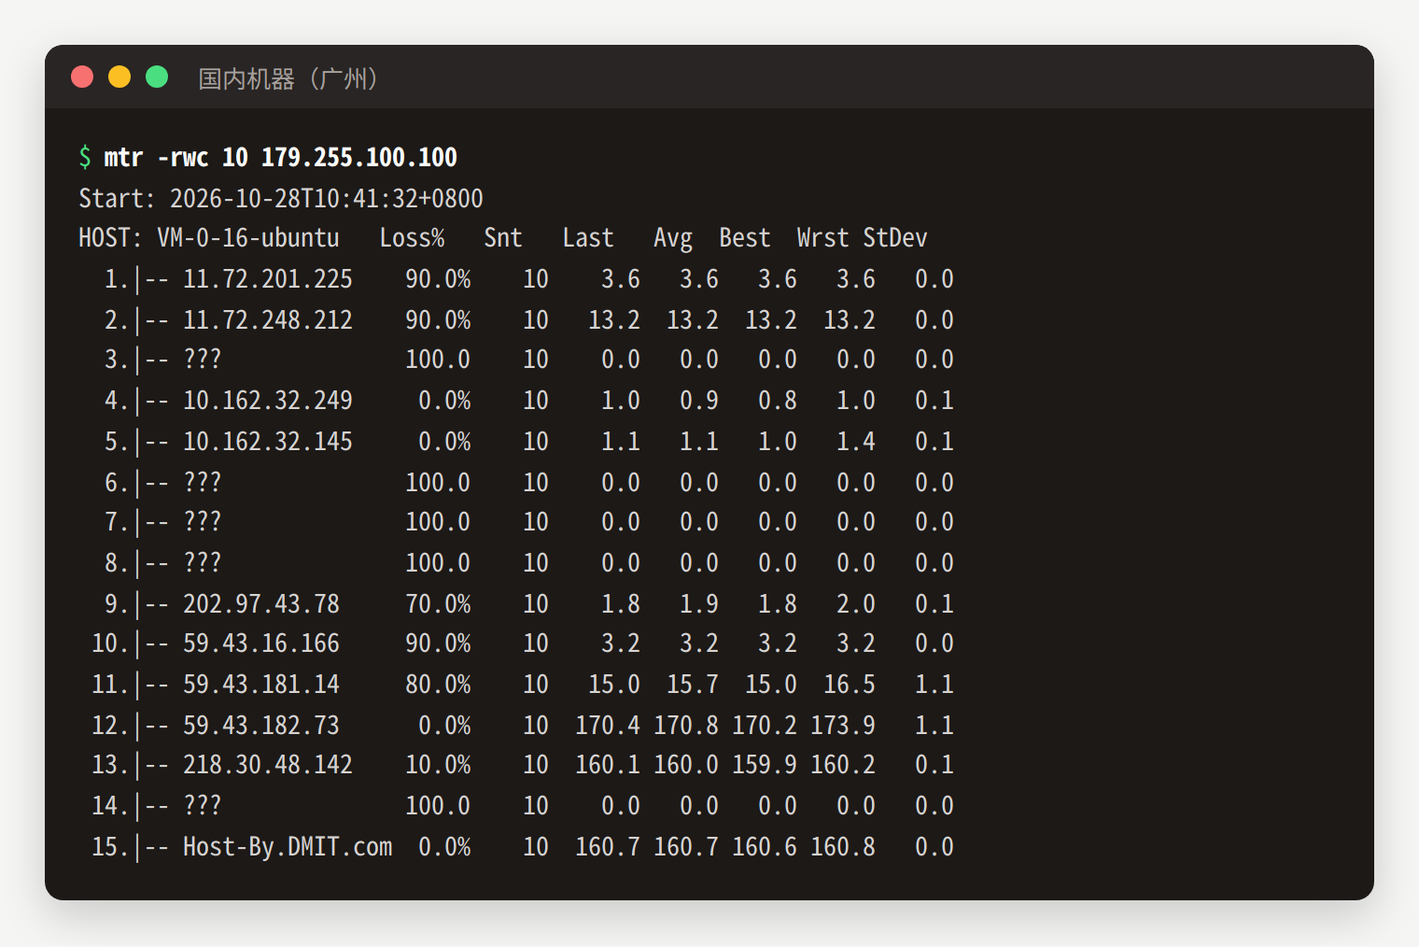Click the red close window button

pos(82,77)
